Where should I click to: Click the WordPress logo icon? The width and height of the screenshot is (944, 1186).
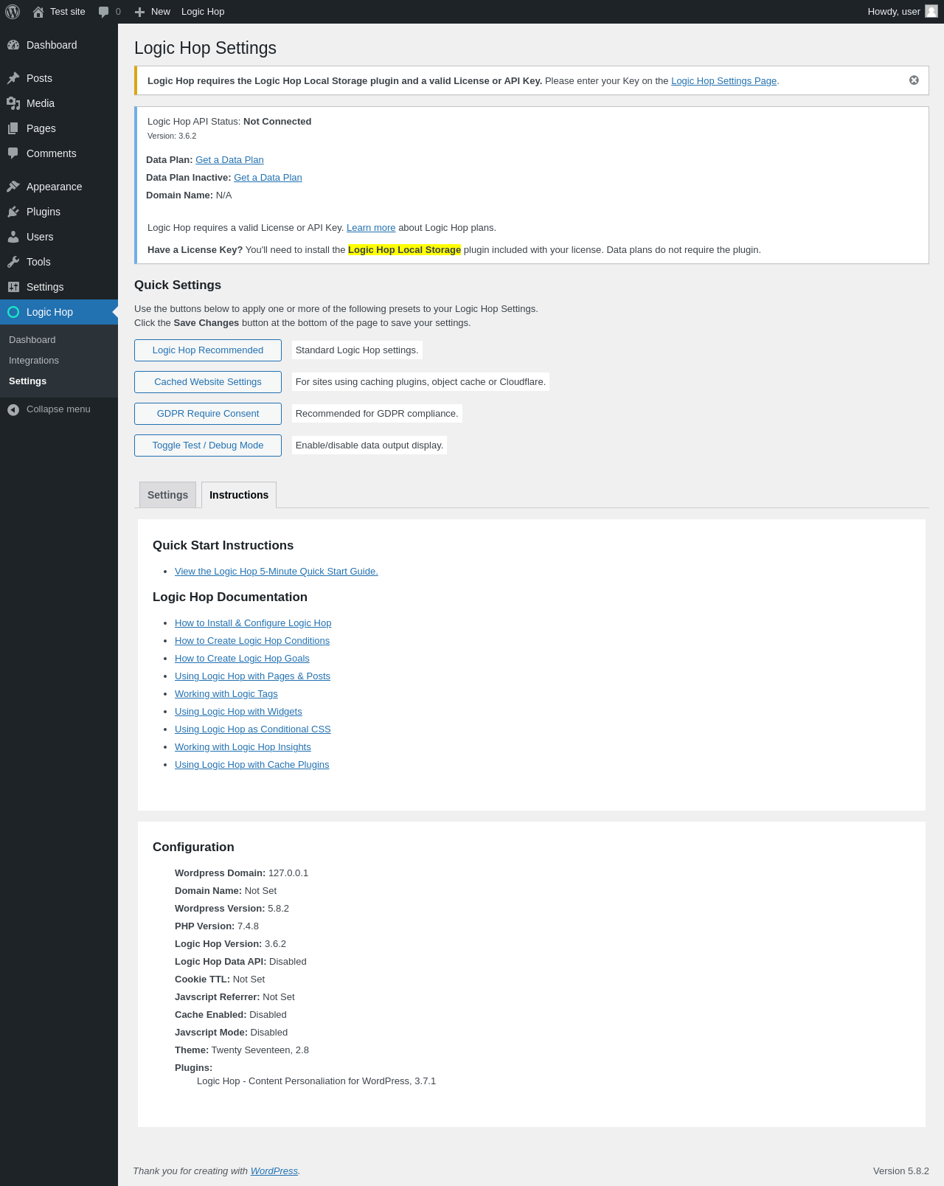[x=13, y=12]
